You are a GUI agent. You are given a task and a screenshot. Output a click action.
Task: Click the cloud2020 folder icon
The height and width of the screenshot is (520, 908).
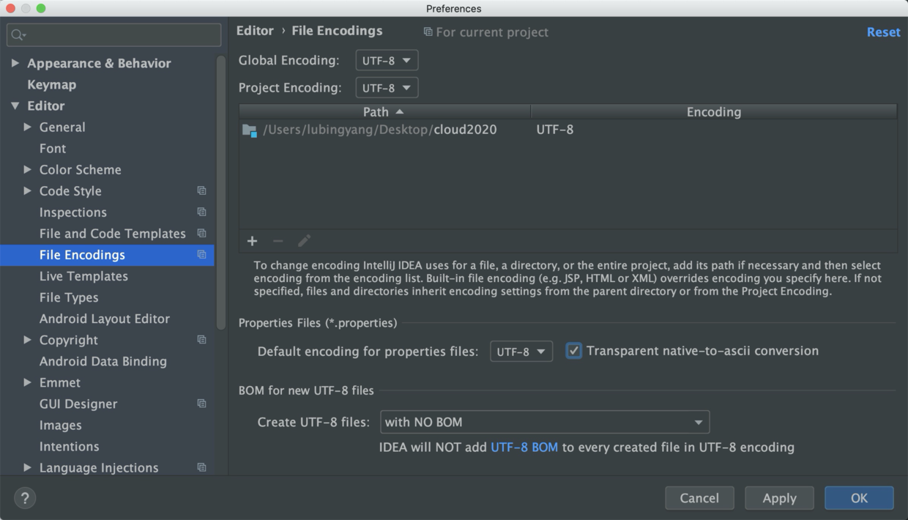coord(249,130)
